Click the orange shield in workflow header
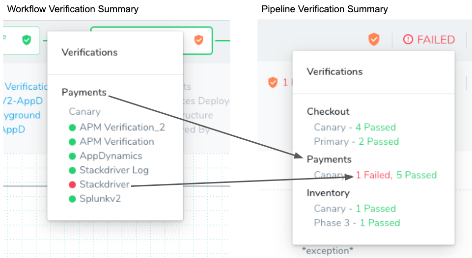Image resolution: width=472 pixels, height=258 pixels. (199, 40)
